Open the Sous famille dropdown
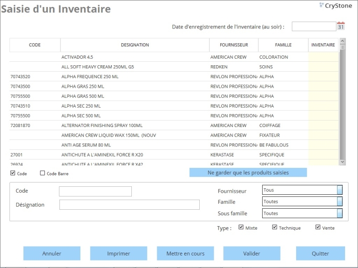Image resolution: width=358 pixels, height=268 pixels. [x=302, y=213]
